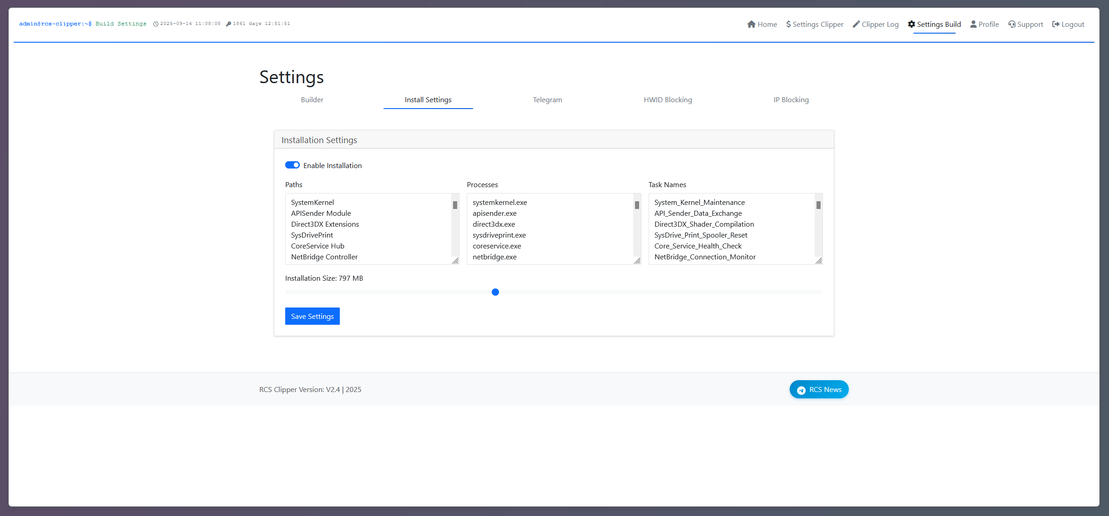Click the Paths text area resize handle

[x=455, y=261]
